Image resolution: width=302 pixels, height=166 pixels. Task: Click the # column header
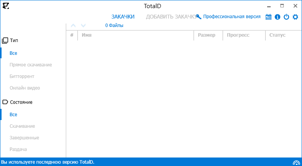72,35
